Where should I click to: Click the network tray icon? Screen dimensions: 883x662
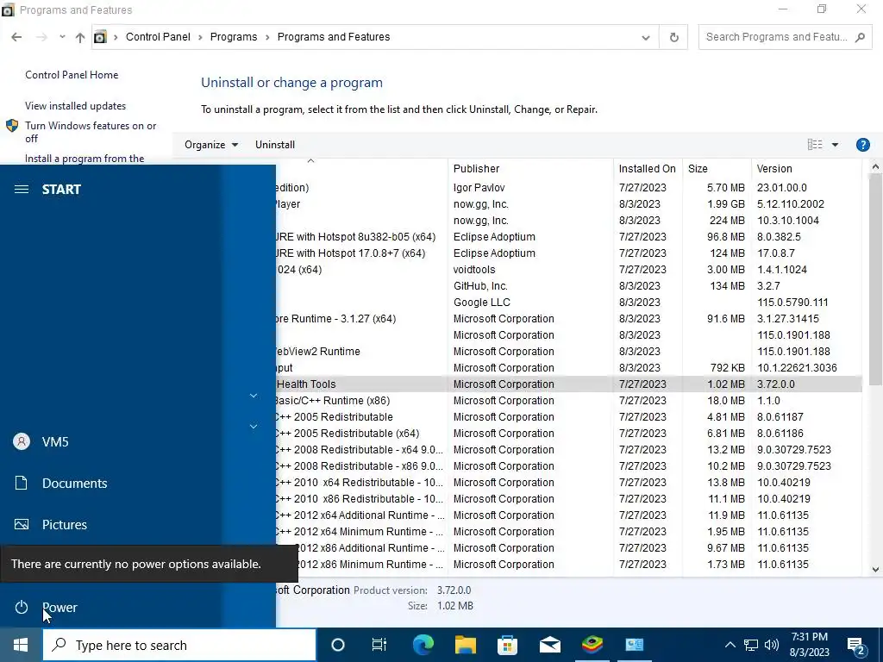[x=751, y=645]
